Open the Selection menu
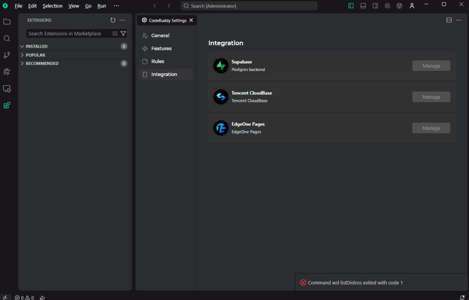 pos(52,6)
